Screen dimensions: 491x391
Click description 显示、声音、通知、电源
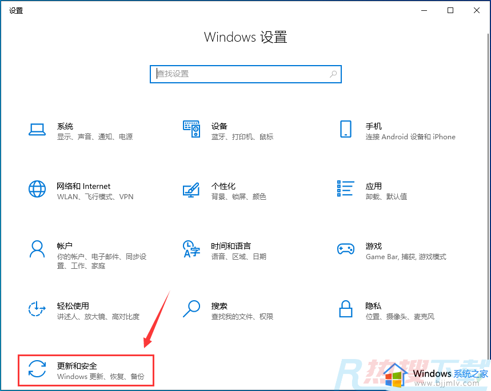(95, 137)
